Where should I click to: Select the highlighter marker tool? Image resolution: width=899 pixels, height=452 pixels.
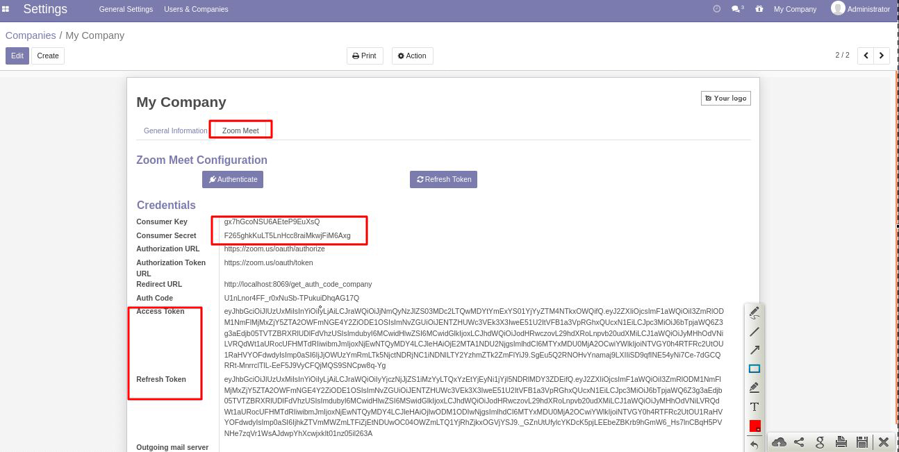pos(754,387)
